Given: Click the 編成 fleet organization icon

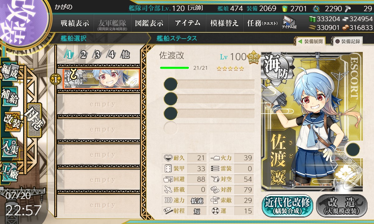Looking at the screenshot, I should click(x=10, y=72).
